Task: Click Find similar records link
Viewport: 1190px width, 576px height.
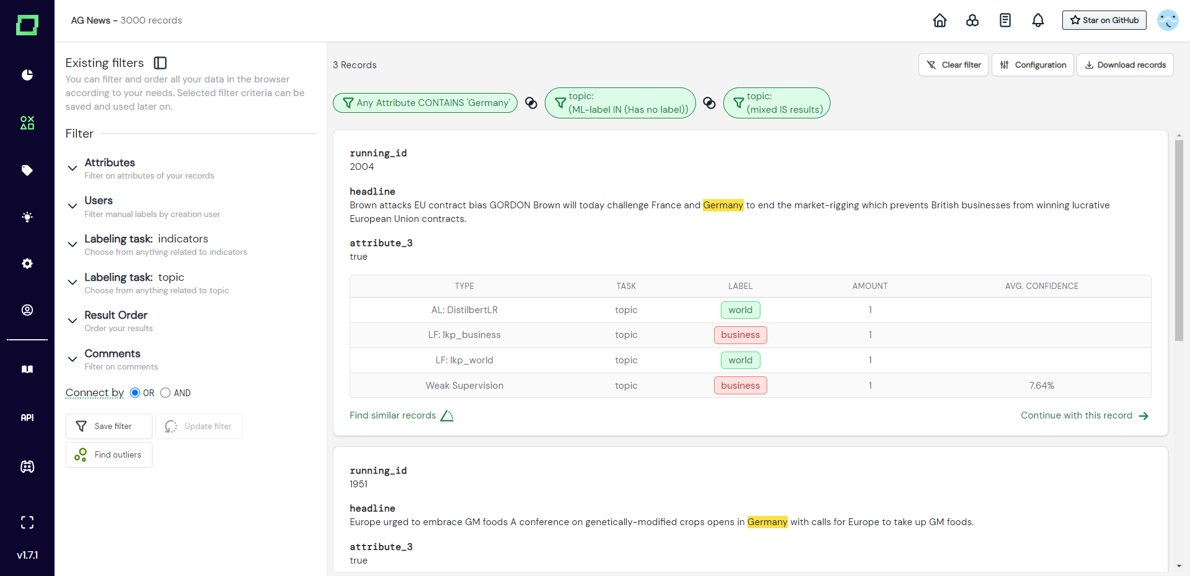Action: [x=393, y=415]
